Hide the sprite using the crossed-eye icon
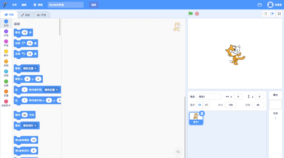284x158 pixels. tap(206, 105)
